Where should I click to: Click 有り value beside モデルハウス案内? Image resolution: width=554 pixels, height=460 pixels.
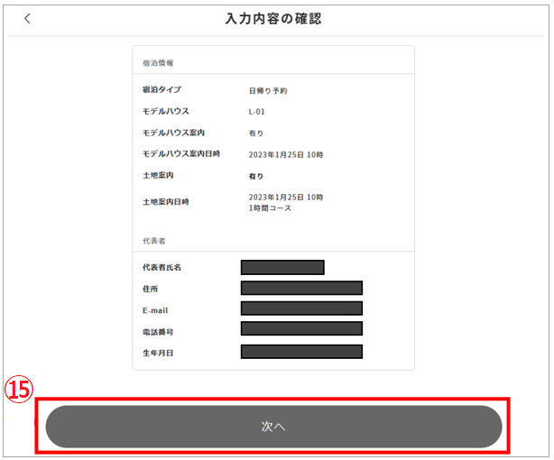(x=256, y=133)
